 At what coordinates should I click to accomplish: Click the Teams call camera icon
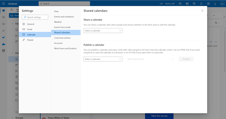161,3
